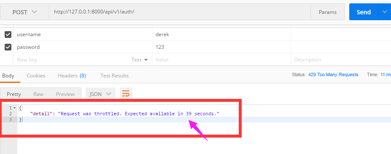Open the JSON format dropdown
The image size is (391, 154).
pos(100,94)
